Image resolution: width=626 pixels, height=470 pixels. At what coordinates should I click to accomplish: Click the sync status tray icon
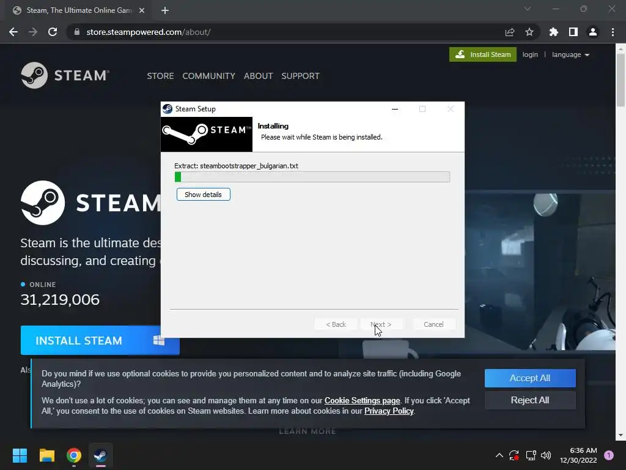[514, 455]
